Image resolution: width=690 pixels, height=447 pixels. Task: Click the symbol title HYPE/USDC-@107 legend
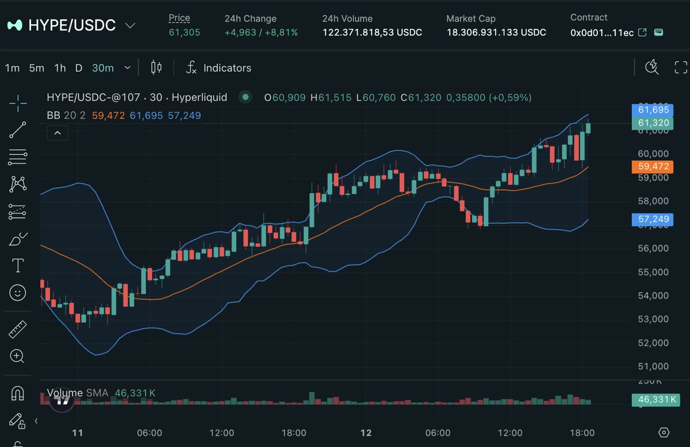click(x=137, y=97)
